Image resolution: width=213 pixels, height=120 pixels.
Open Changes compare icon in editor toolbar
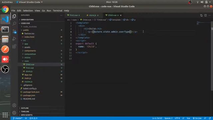201,15
